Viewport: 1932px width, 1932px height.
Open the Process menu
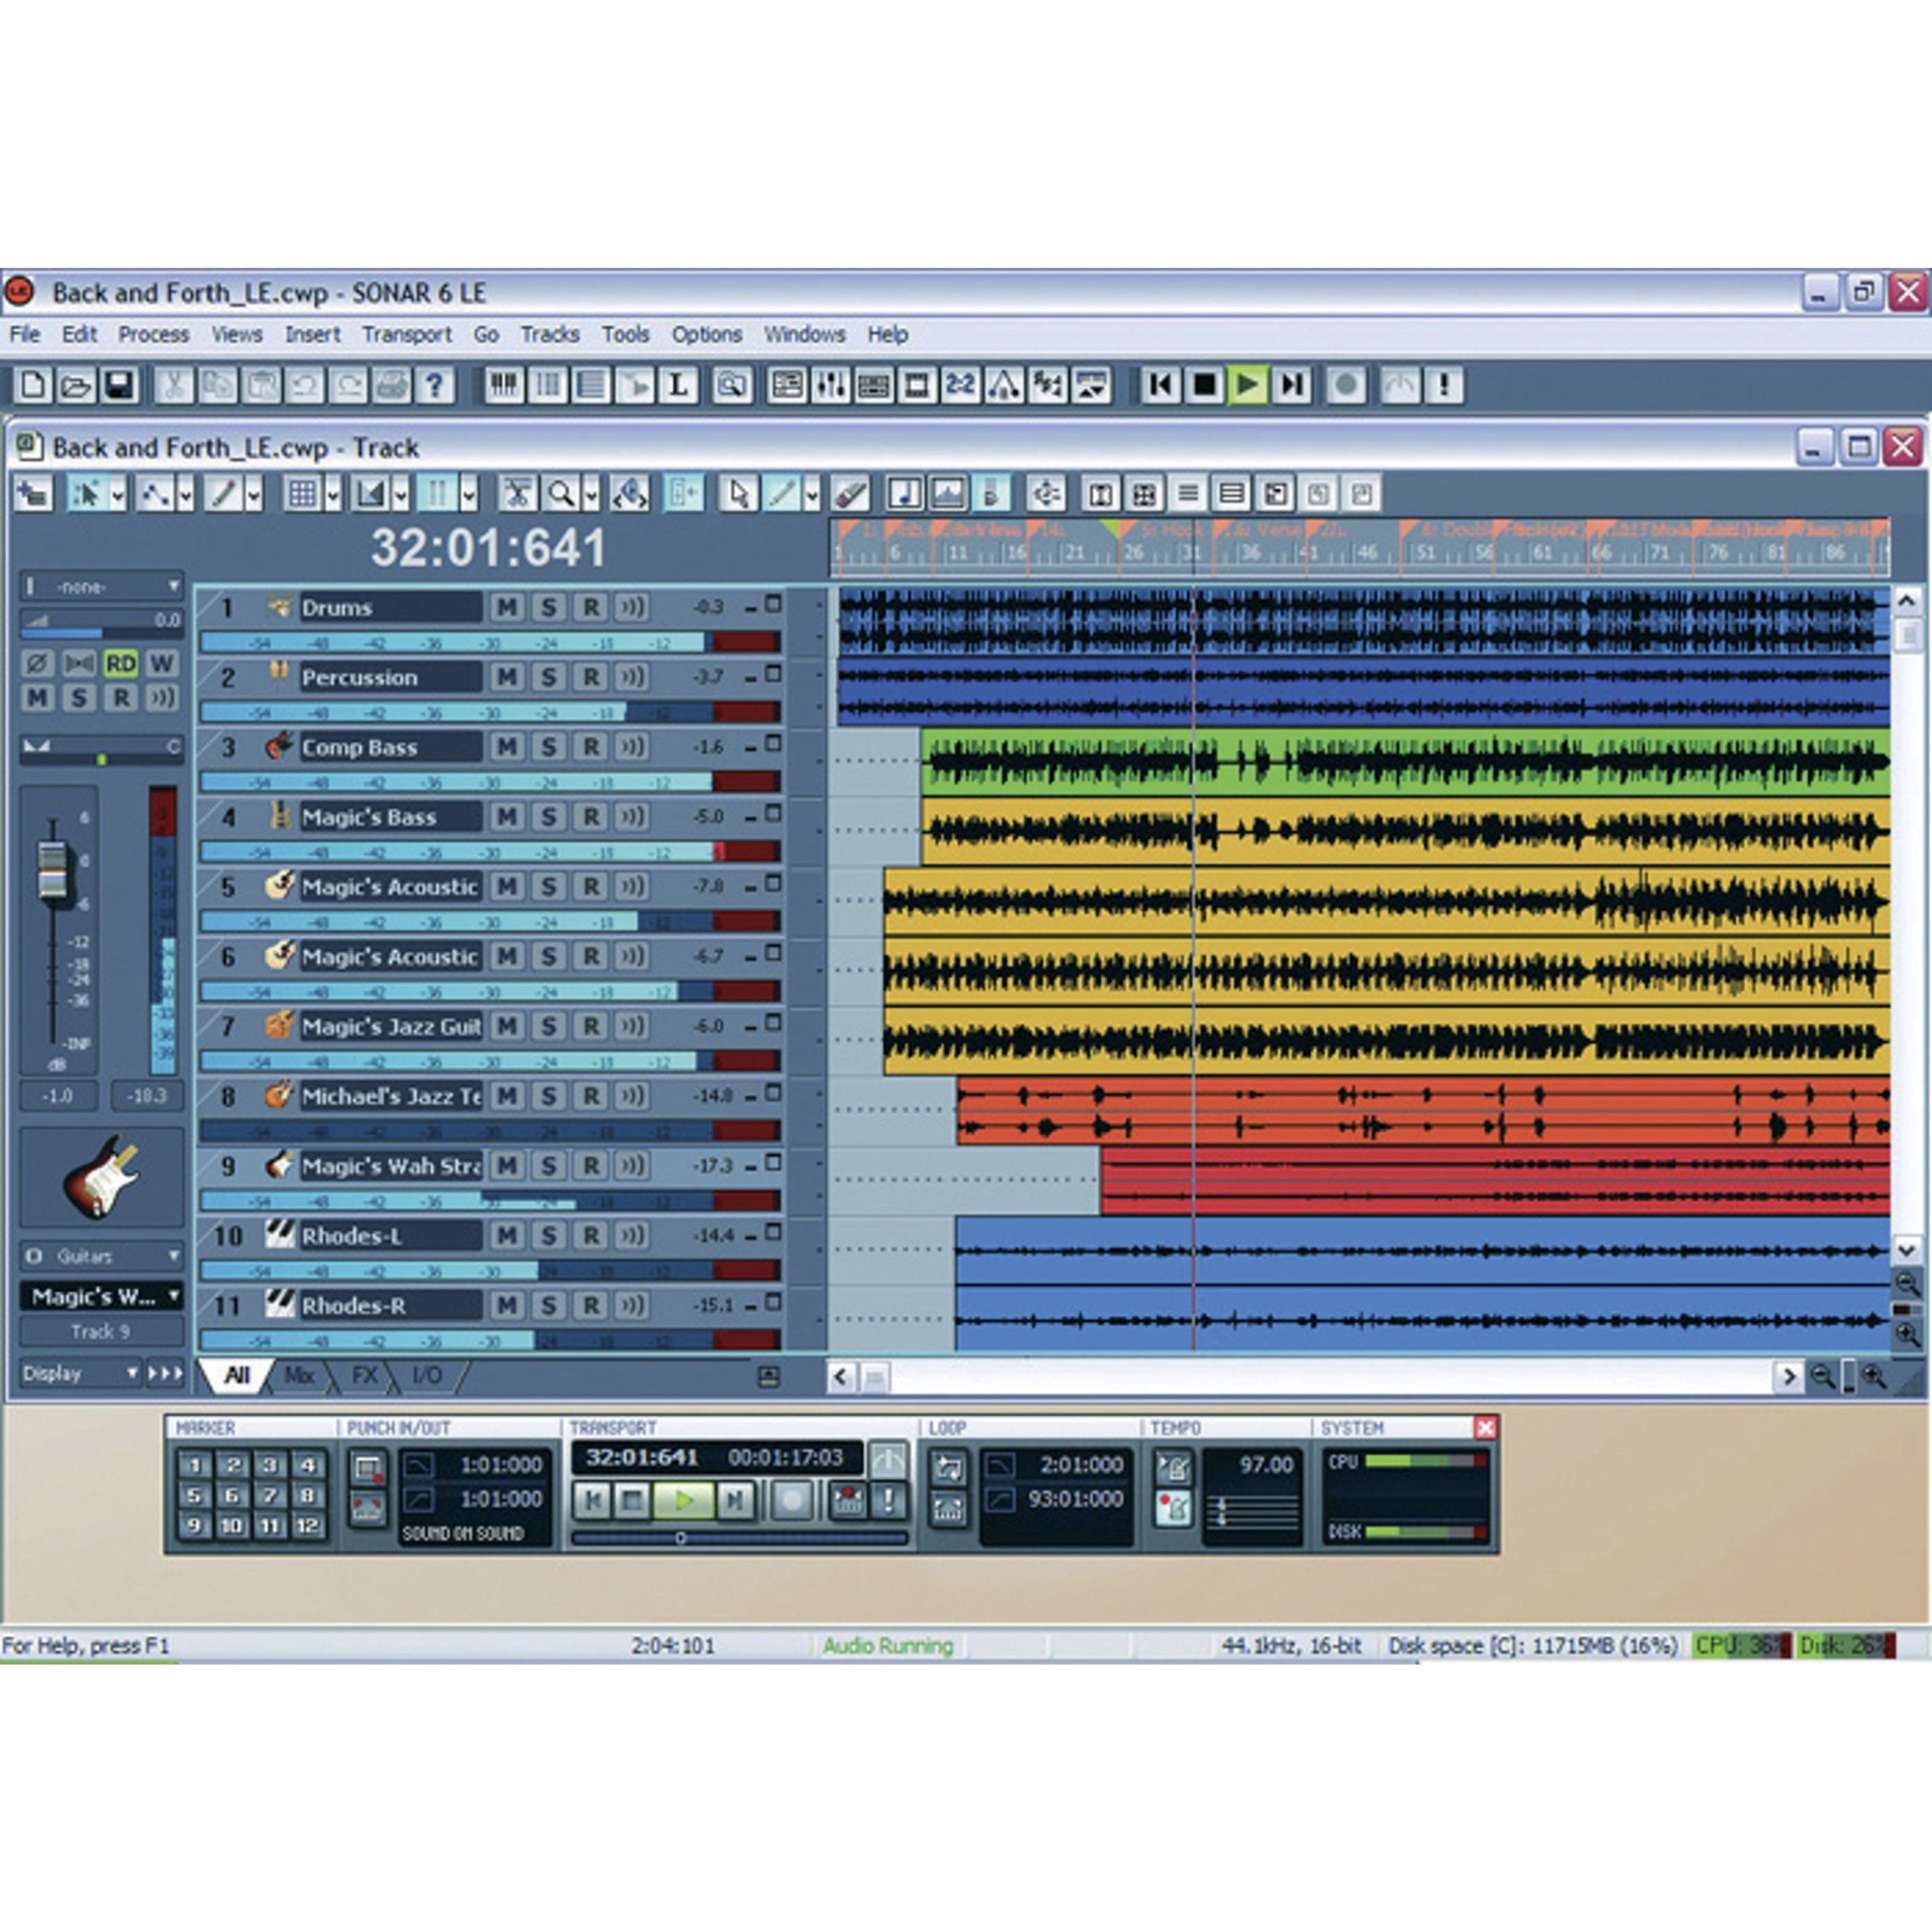(154, 334)
